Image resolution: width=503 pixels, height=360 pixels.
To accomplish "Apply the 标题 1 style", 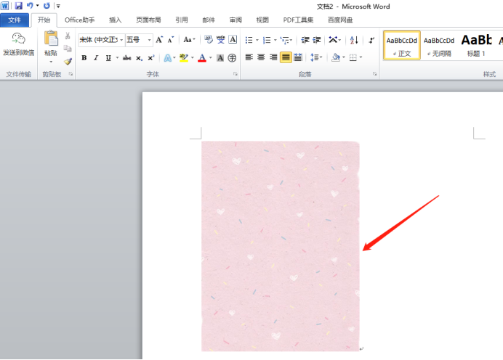I will click(476, 46).
